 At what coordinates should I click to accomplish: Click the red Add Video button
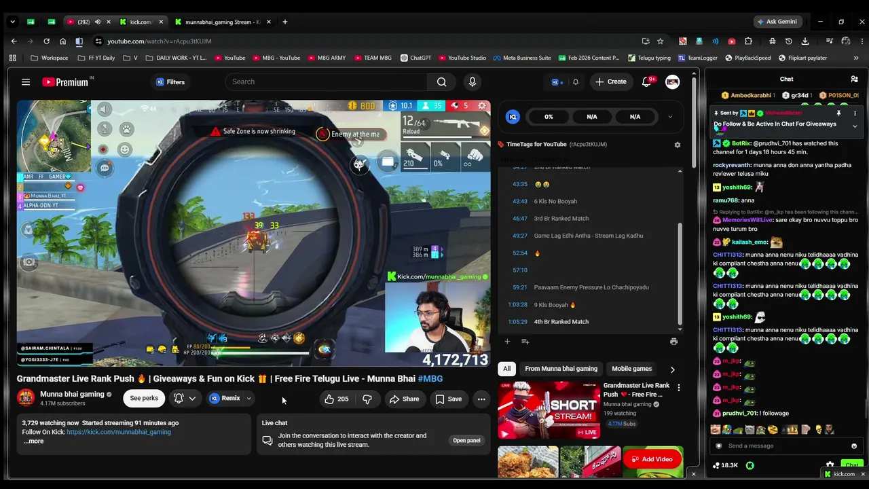pos(652,459)
